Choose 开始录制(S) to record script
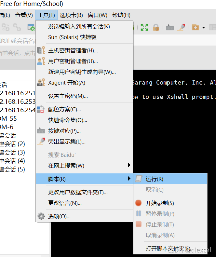This screenshot has width=216, height=257. click(170, 203)
